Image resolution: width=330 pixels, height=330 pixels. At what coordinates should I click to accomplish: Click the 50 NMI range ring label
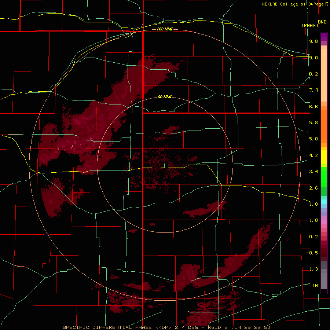[165, 97]
